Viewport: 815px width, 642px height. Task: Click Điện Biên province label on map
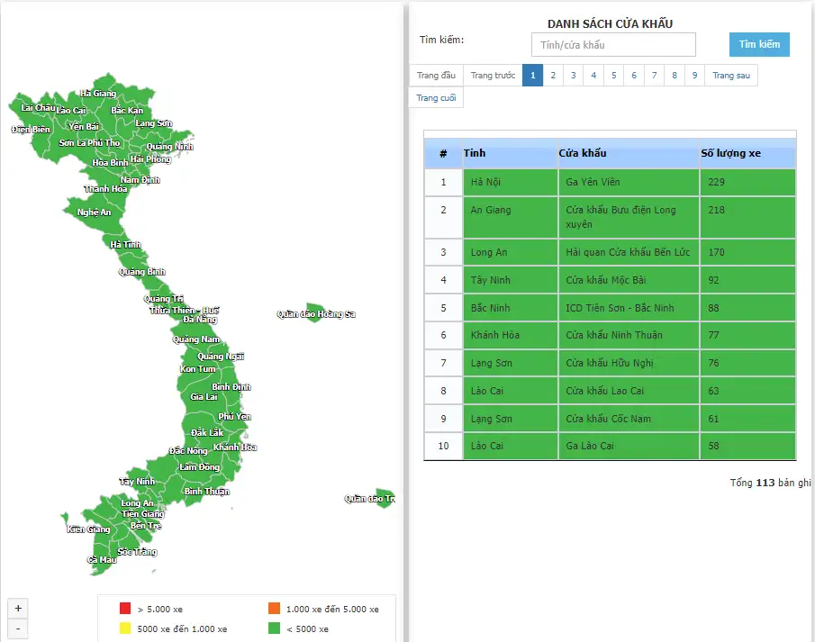[x=31, y=130]
